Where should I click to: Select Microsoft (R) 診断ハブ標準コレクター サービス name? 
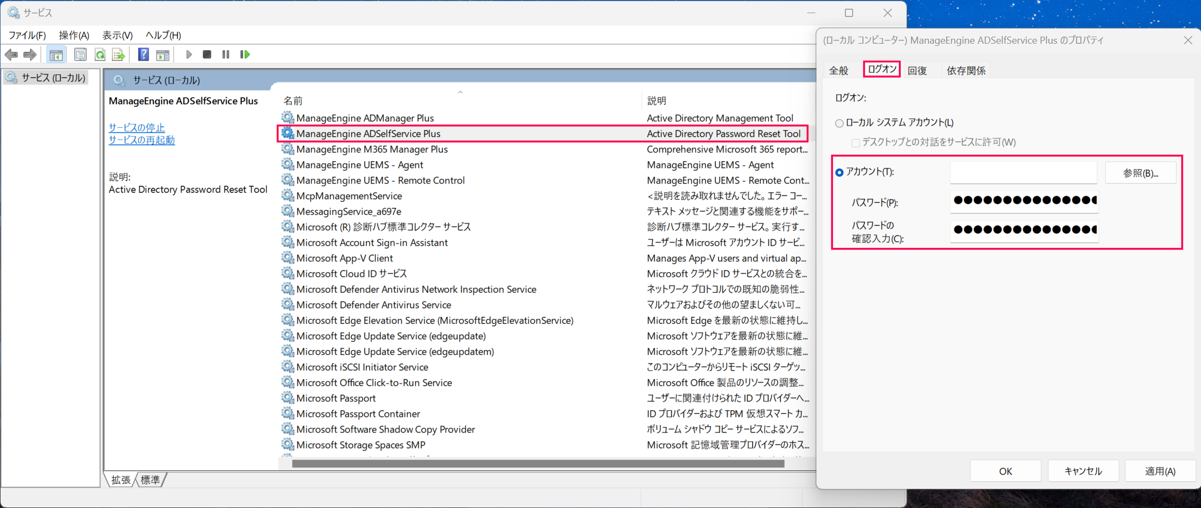[x=383, y=227]
